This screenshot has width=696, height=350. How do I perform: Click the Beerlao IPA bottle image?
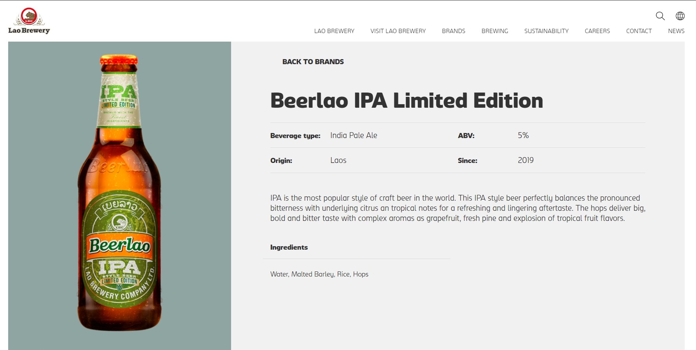(x=119, y=192)
